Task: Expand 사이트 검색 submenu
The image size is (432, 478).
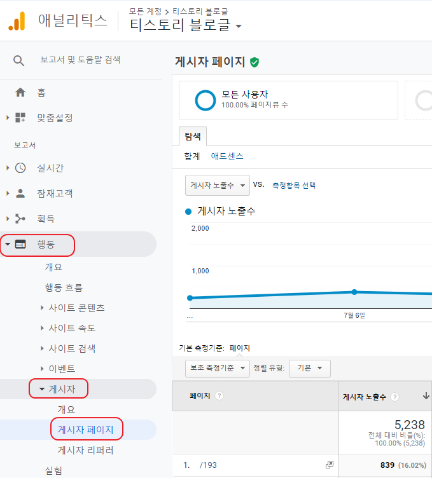Action: point(42,348)
